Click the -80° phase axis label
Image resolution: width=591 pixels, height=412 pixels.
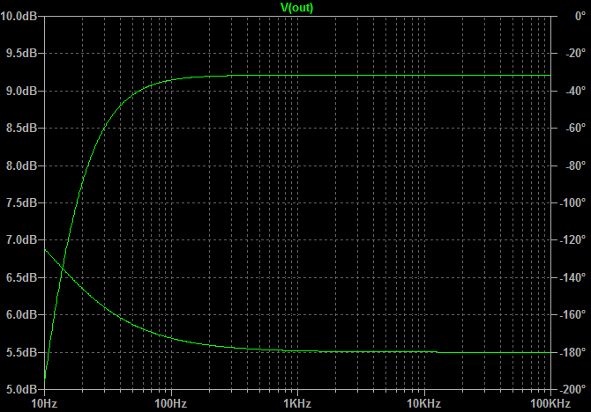(576, 166)
